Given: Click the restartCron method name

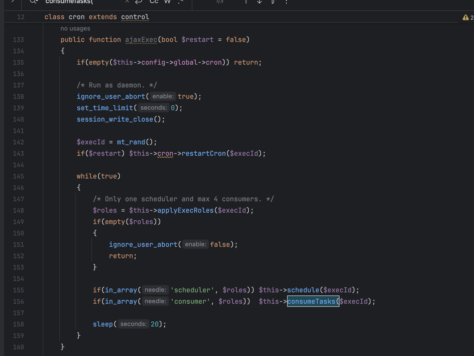Looking at the screenshot, I should [203, 153].
